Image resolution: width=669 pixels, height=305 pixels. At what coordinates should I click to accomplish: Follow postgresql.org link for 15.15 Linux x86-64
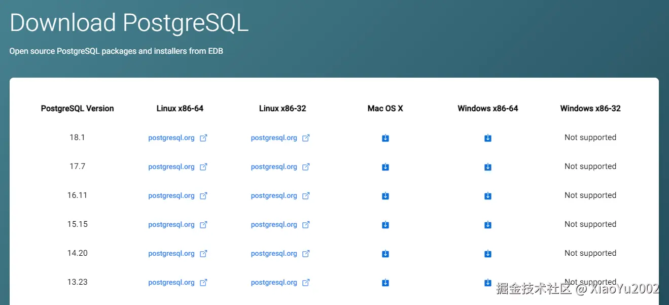click(x=171, y=225)
